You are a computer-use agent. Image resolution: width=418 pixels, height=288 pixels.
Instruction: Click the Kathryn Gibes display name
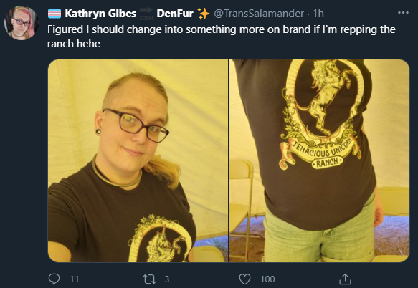pyautogui.click(x=100, y=14)
